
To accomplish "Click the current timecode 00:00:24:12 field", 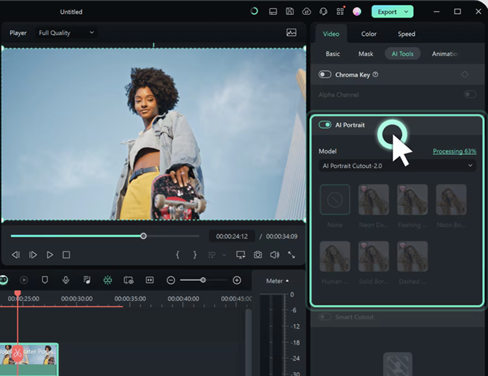I will [232, 236].
